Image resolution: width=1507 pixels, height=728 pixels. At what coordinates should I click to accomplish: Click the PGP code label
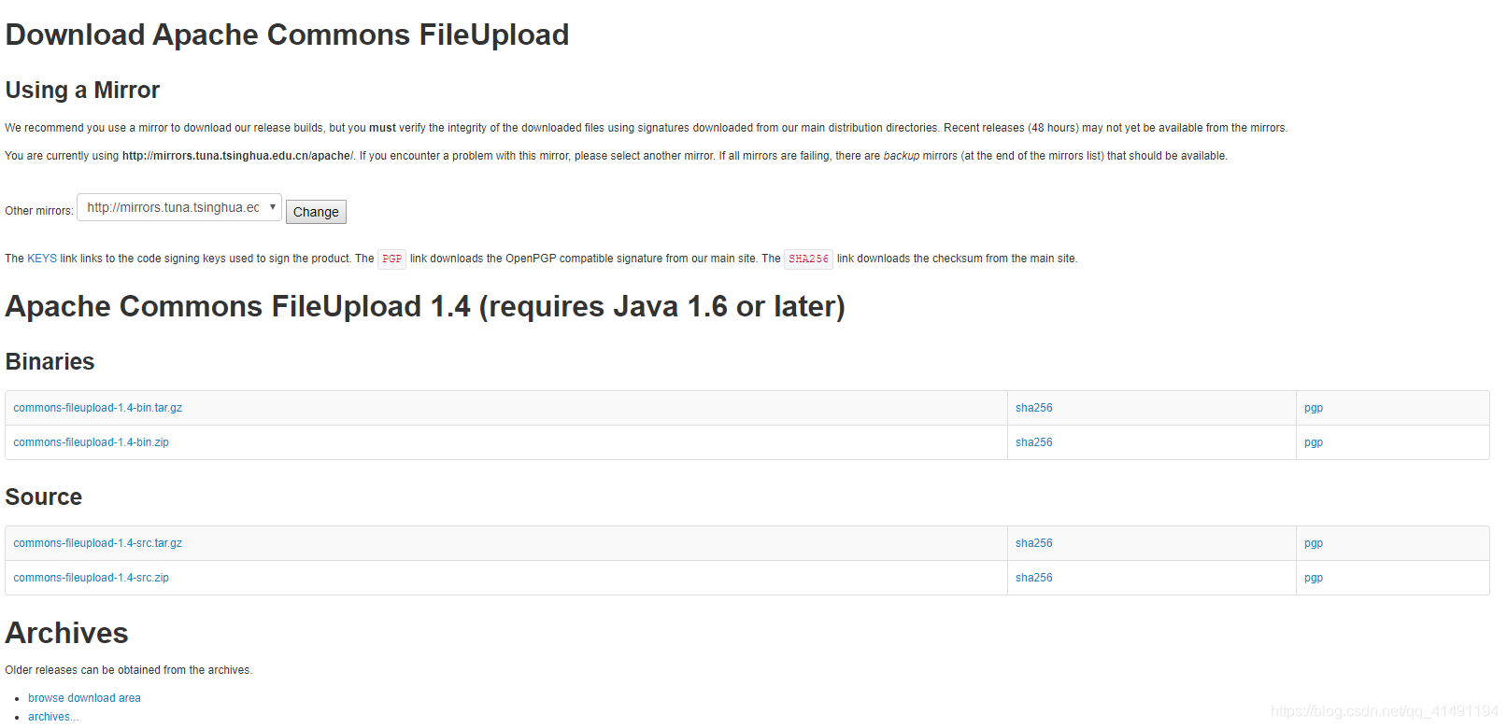pyautogui.click(x=391, y=259)
